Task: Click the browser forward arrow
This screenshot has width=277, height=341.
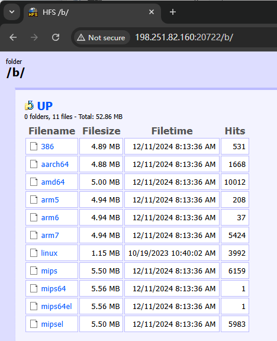Action: tap(34, 37)
